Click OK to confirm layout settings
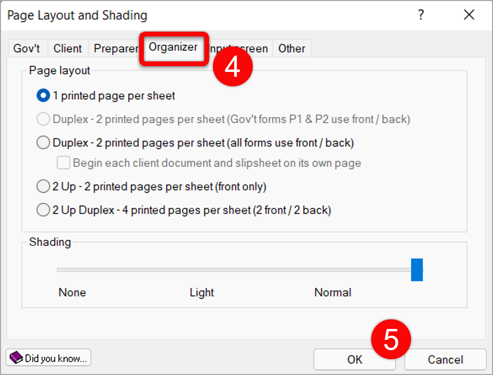The width and height of the screenshot is (493, 375). click(x=354, y=360)
